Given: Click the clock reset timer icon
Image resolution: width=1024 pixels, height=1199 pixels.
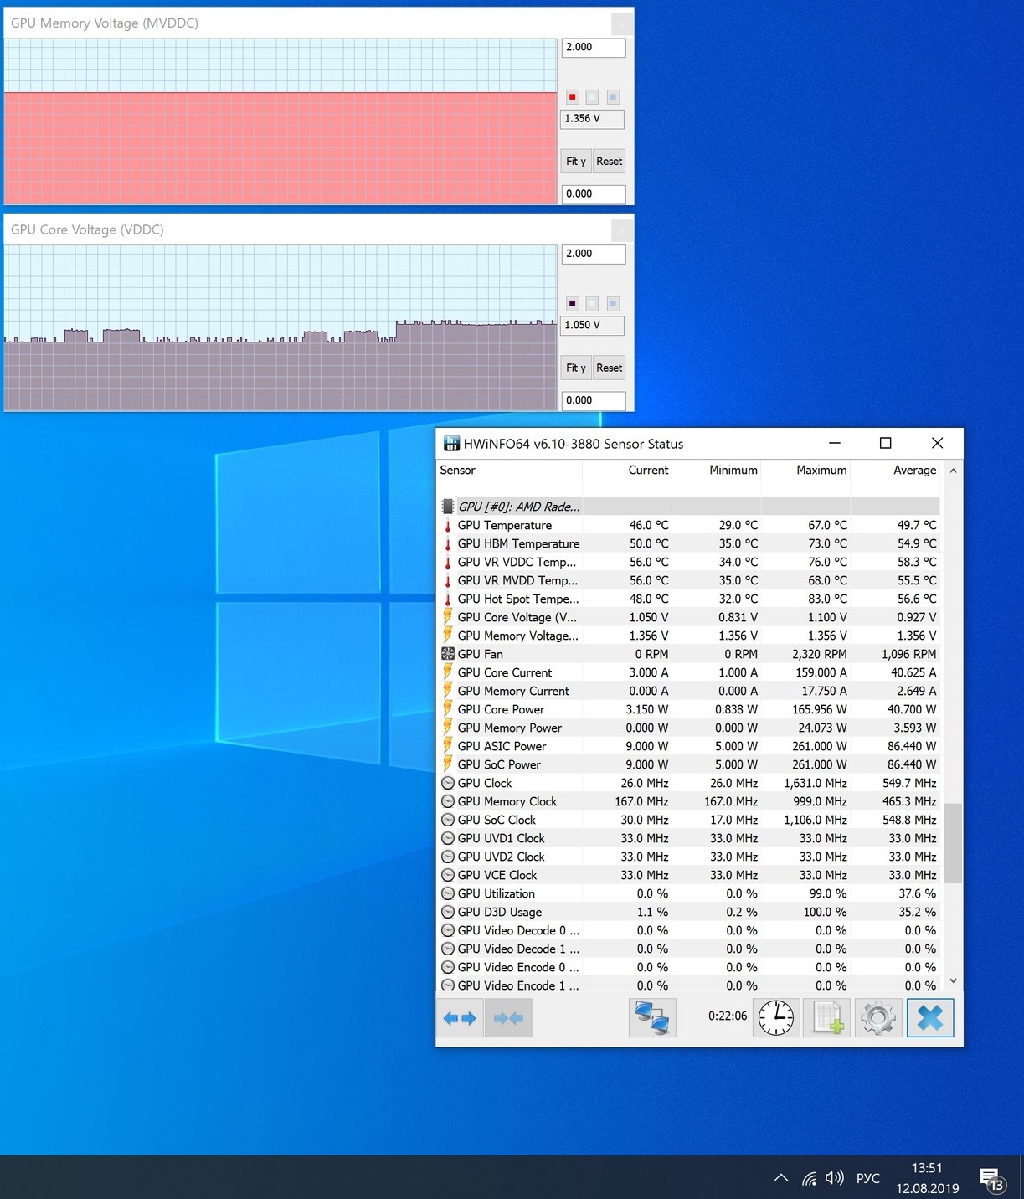Looking at the screenshot, I should pyautogui.click(x=776, y=1018).
